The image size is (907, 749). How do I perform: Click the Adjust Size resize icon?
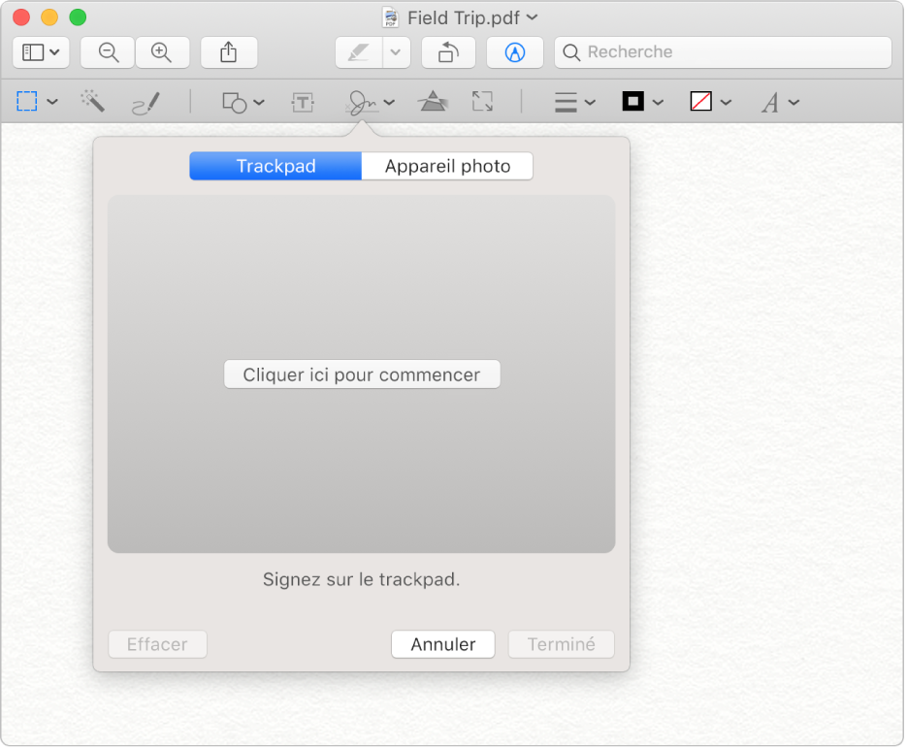482,102
